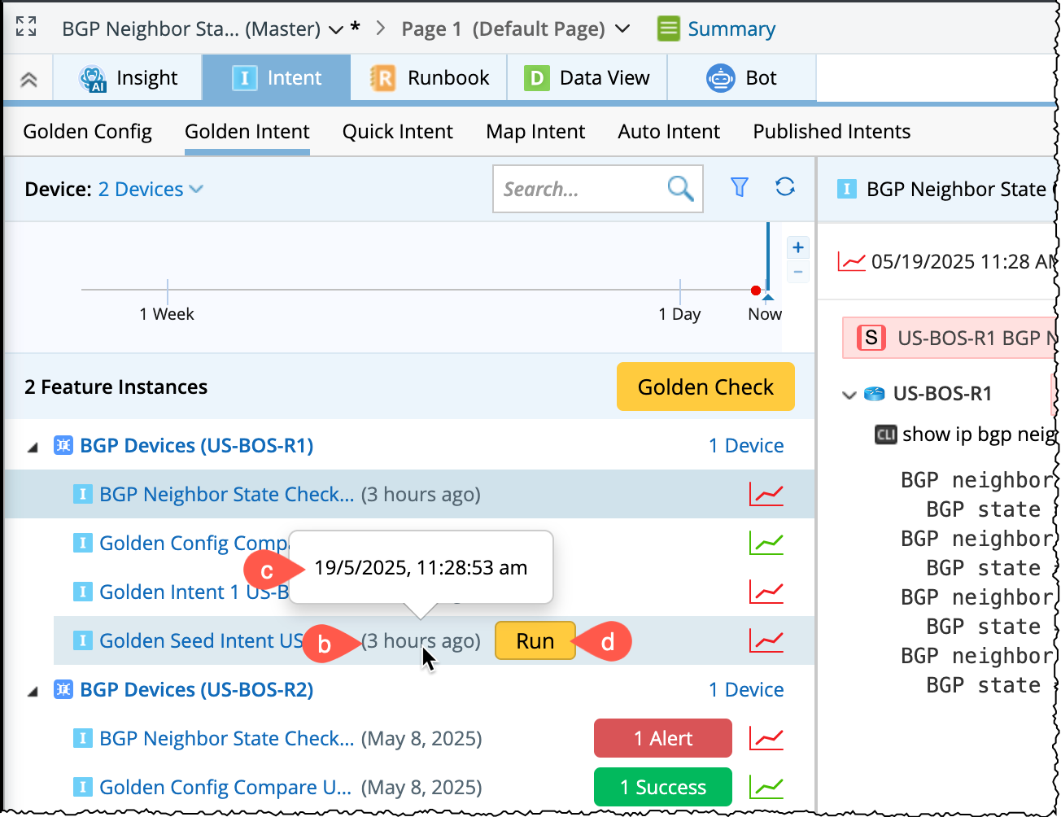Collapse the BGP Devices (US-BOS-R1) group
The width and height of the screenshot is (1061, 817).
coord(33,447)
